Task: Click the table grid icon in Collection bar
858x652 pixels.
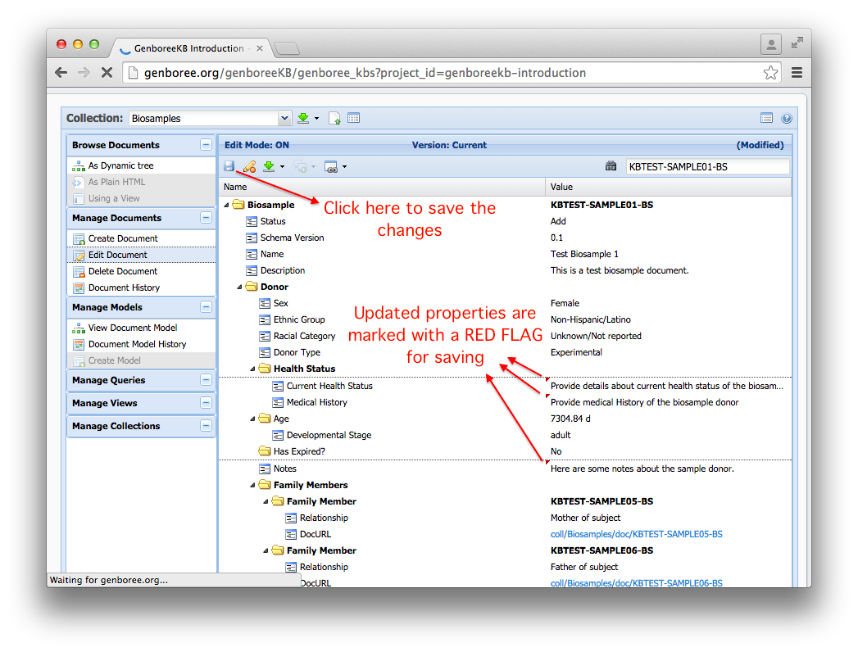Action: [353, 118]
